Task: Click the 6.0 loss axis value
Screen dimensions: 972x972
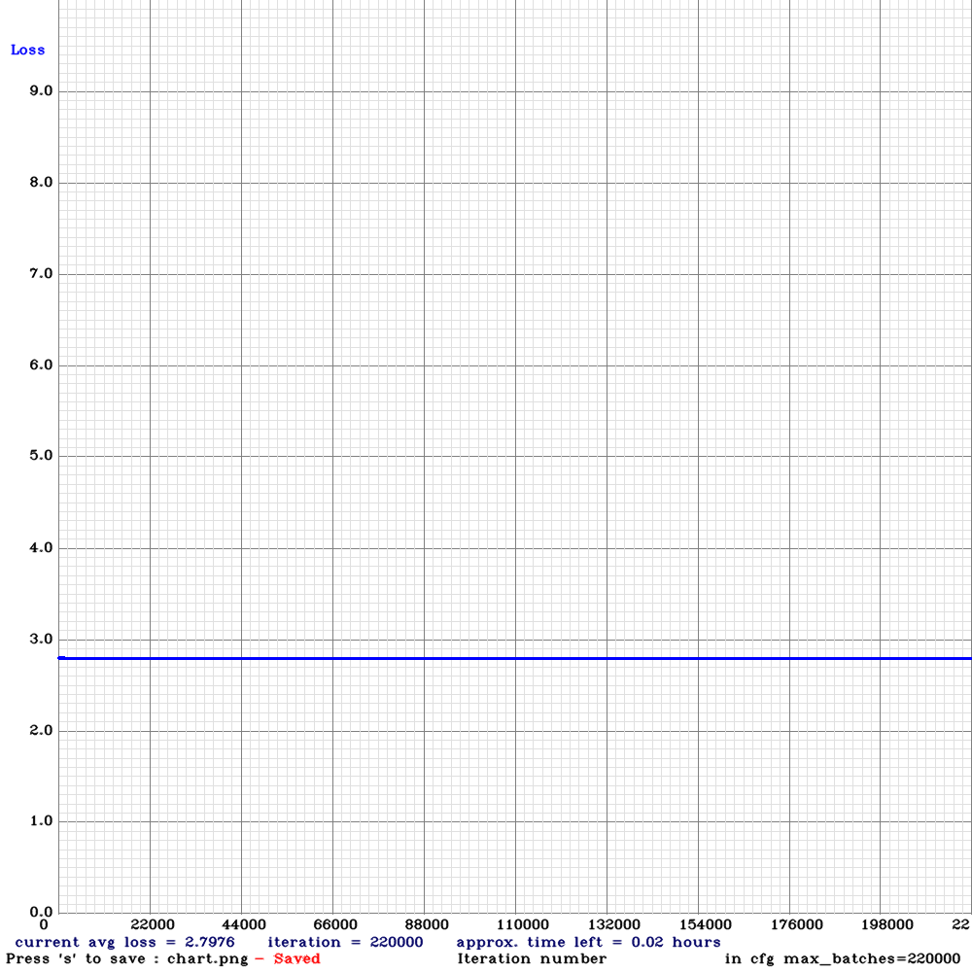Action: coord(41,365)
